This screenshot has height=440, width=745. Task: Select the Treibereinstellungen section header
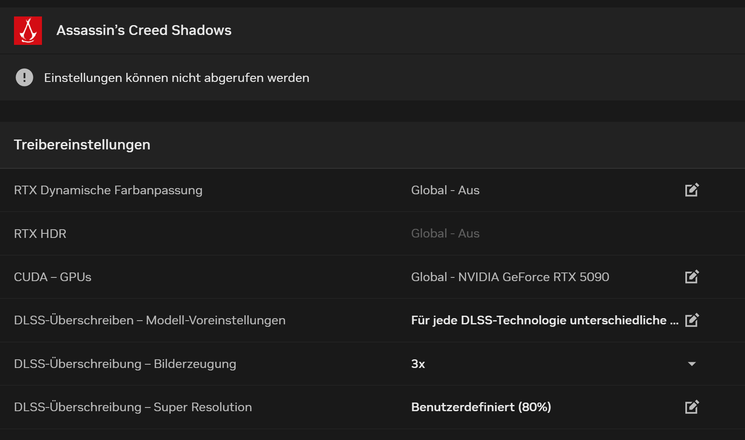82,144
